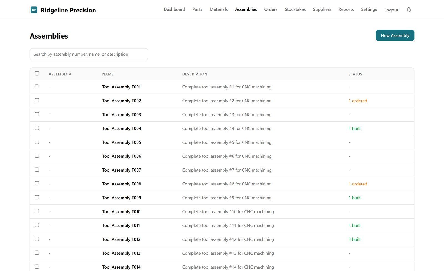Open Tool Assembly T009

pyautogui.click(x=122, y=198)
